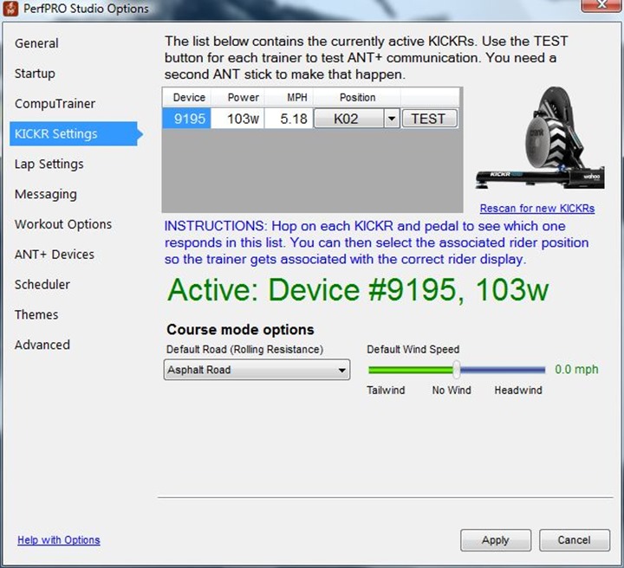Open the Asphalt Road rolling resistance dropdown
This screenshot has height=568, width=624.
[257, 370]
